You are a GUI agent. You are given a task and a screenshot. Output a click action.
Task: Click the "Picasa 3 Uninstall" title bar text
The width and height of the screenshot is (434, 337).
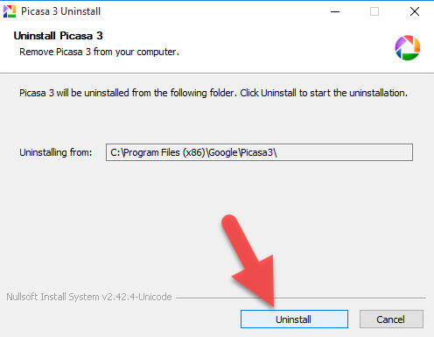[60, 11]
